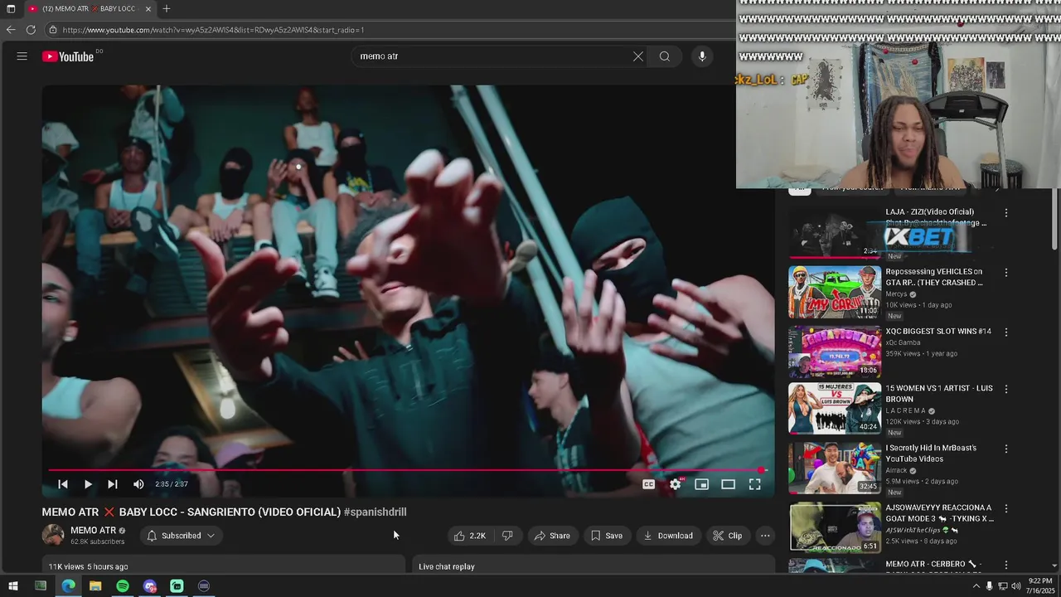Close the MEMO ATR browser tab
Screen dimensions: 1061x597
pos(148,9)
